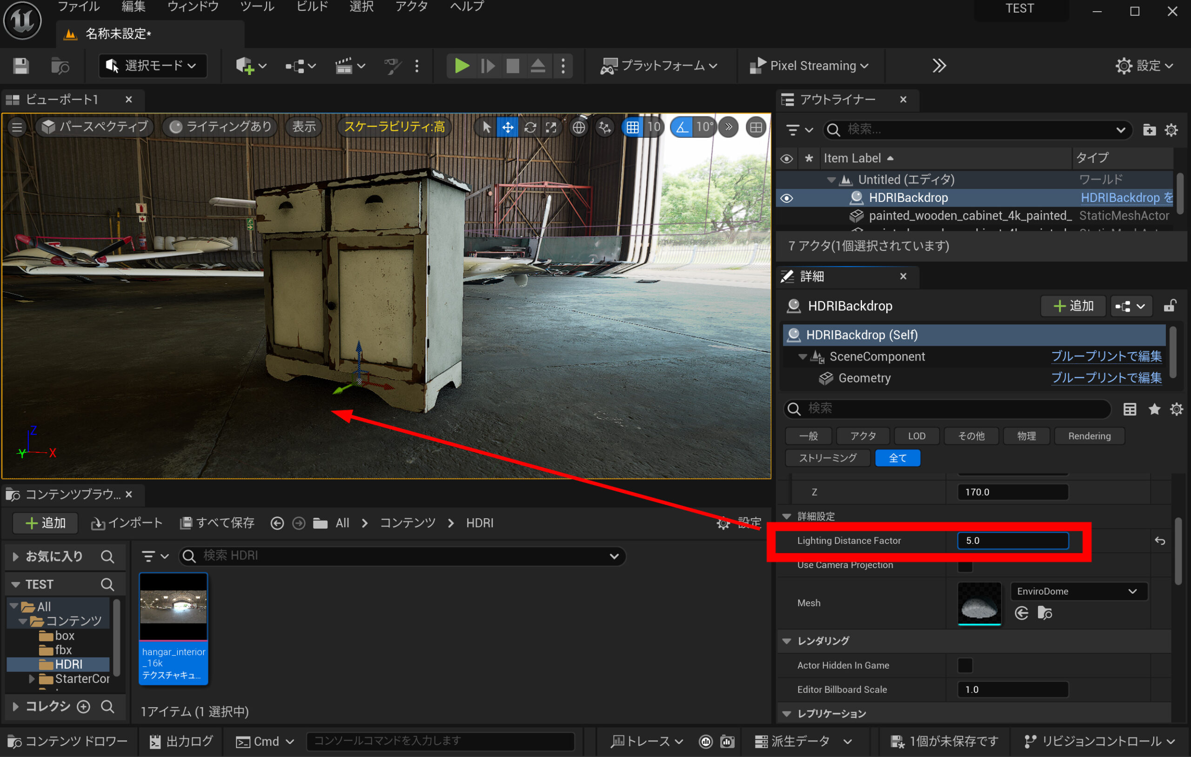1191x757 pixels.
Task: Click the add actor cube-plus toolbar icon
Action: pos(245,66)
